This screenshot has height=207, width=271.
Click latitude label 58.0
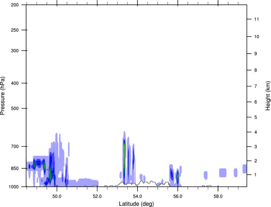tap(218, 196)
